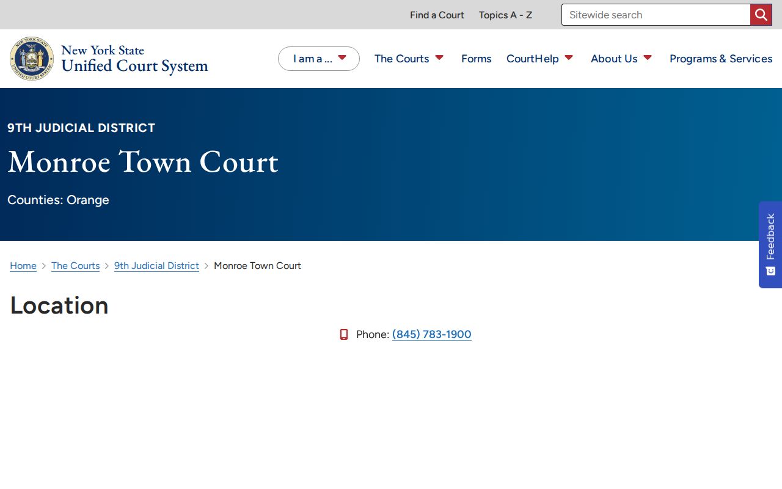Click the Find a Court link
The height and width of the screenshot is (489, 782).
(437, 15)
